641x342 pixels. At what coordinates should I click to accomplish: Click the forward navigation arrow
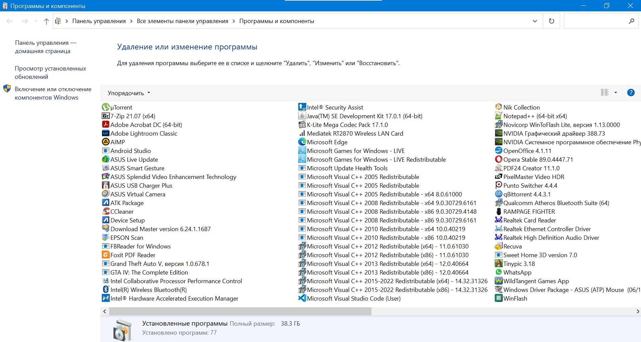click(25, 21)
